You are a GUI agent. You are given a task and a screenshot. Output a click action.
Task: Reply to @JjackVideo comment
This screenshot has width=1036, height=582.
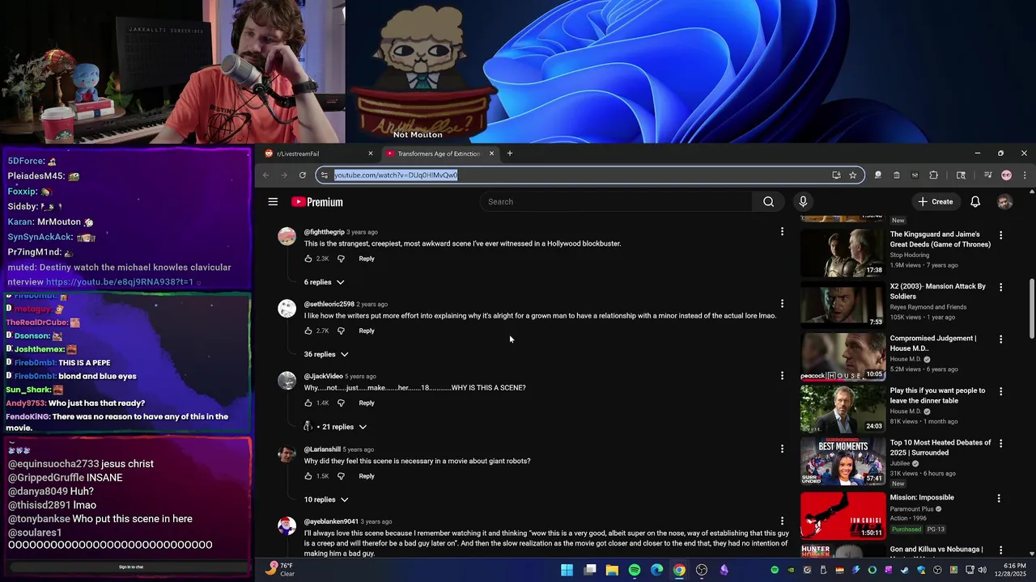click(367, 403)
